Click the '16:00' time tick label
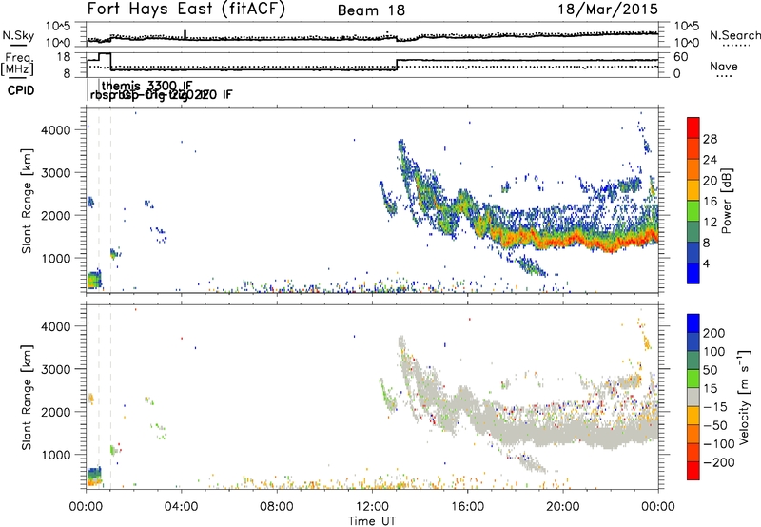This screenshot has width=761, height=527. click(467, 507)
